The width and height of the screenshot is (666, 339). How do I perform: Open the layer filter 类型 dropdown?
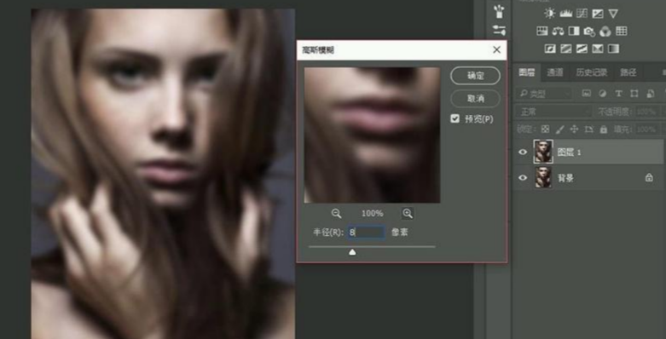point(545,94)
